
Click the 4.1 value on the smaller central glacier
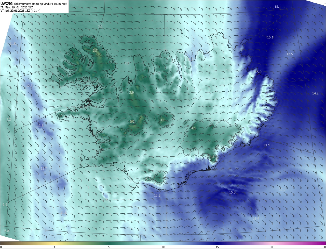pos(162,120)
